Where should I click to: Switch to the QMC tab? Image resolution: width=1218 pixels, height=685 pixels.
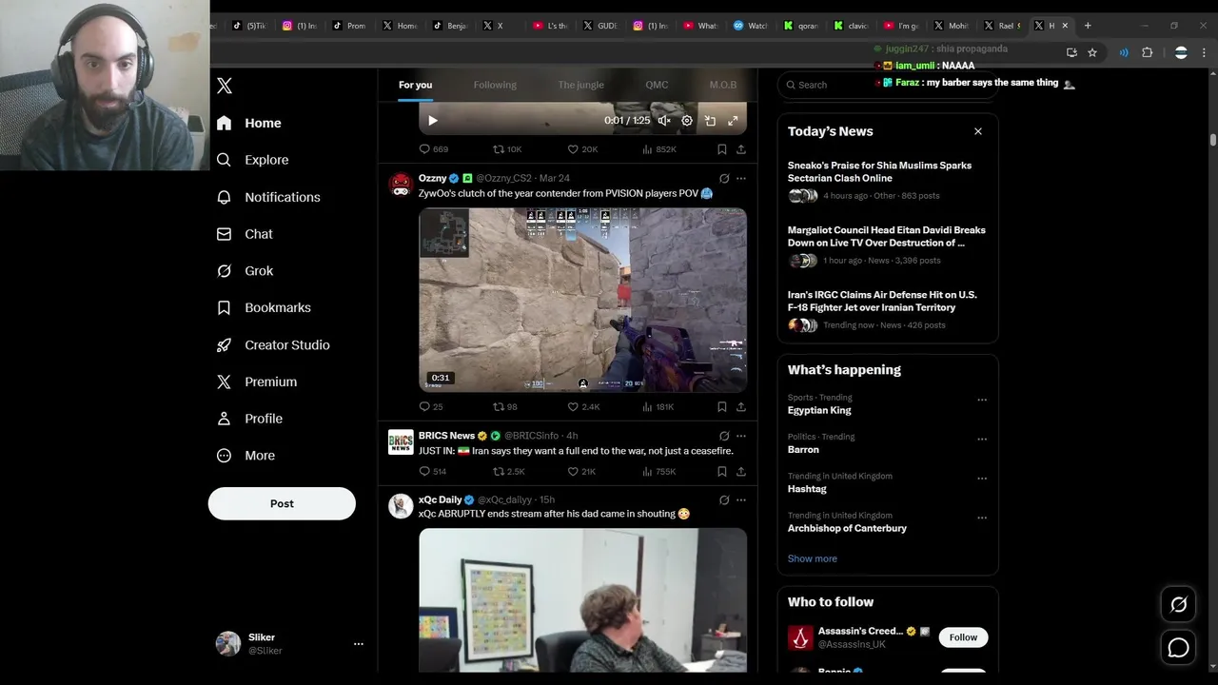click(657, 85)
